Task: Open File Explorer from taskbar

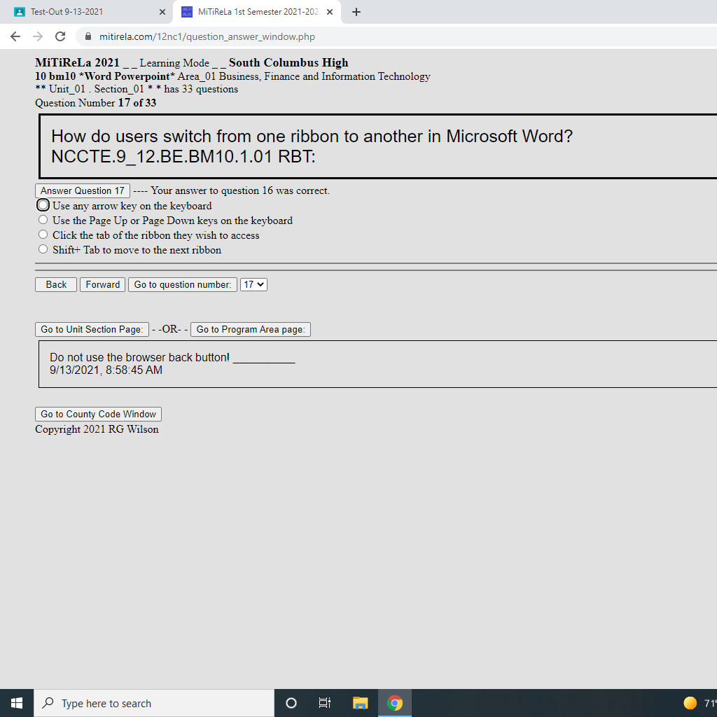Action: [361, 703]
